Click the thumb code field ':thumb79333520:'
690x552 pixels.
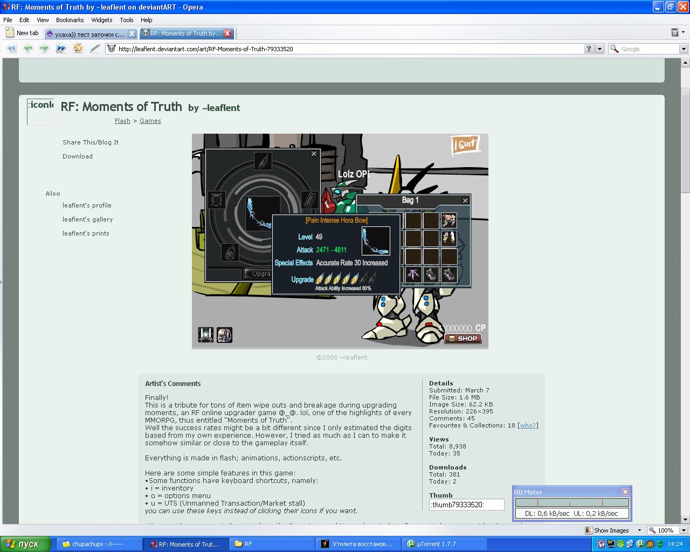pyautogui.click(x=467, y=505)
